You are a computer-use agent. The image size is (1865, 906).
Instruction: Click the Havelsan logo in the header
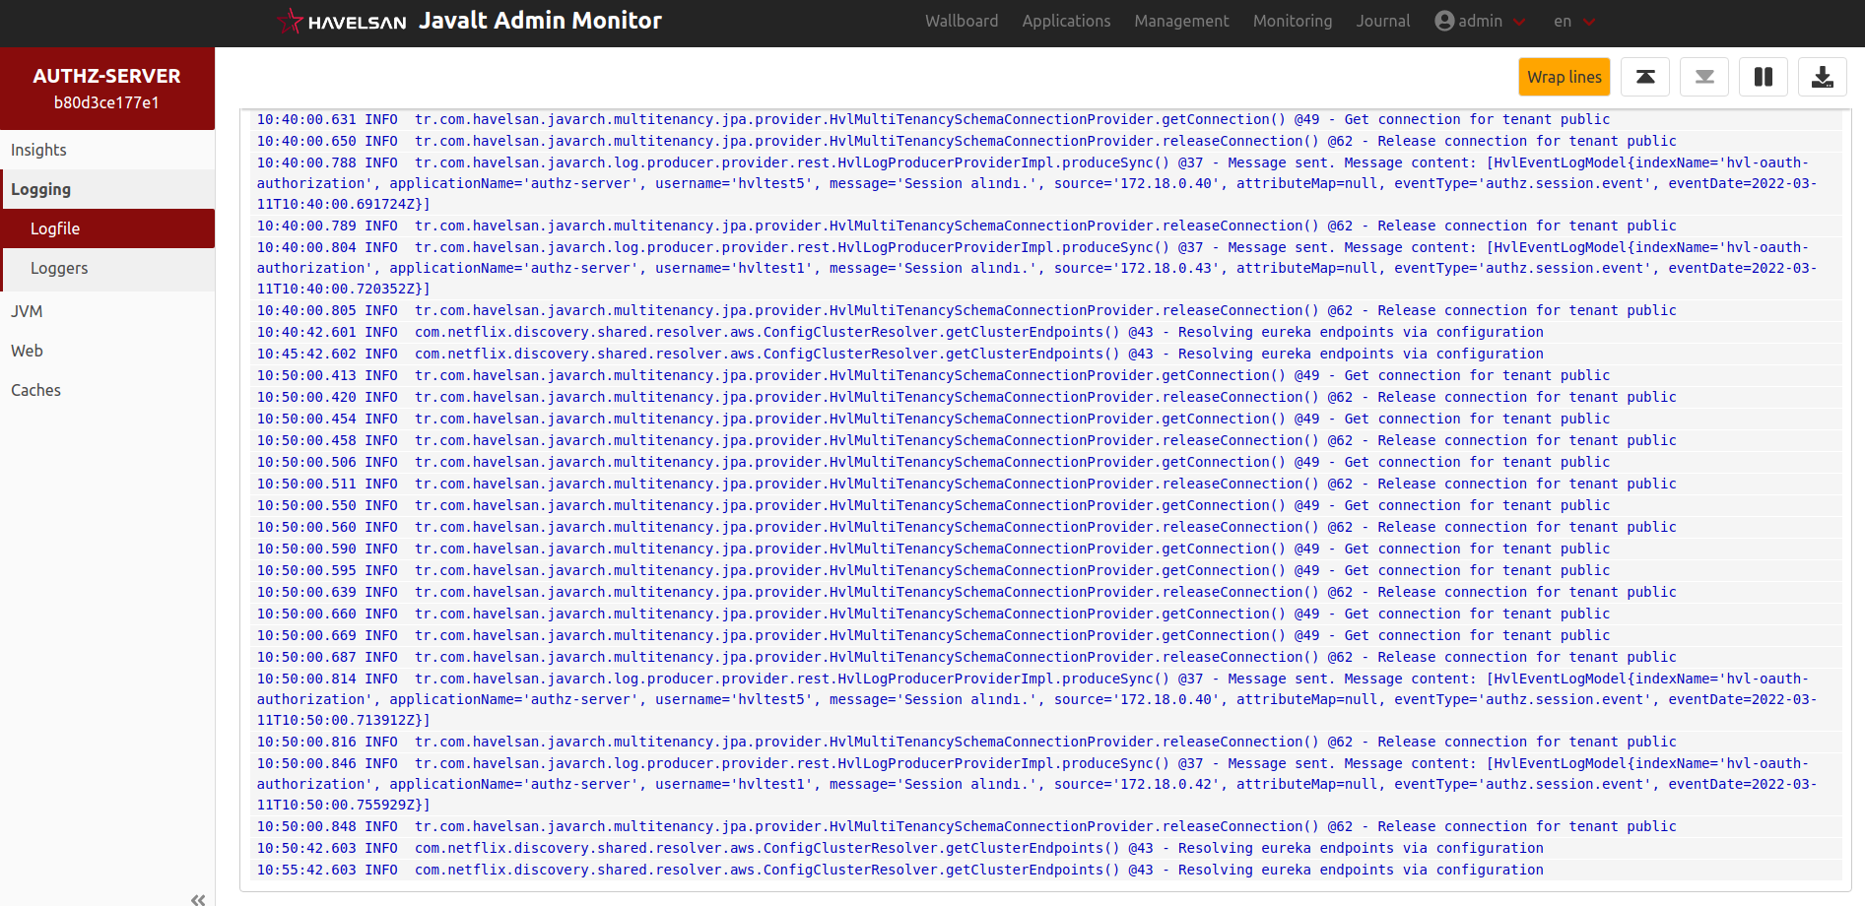(341, 21)
